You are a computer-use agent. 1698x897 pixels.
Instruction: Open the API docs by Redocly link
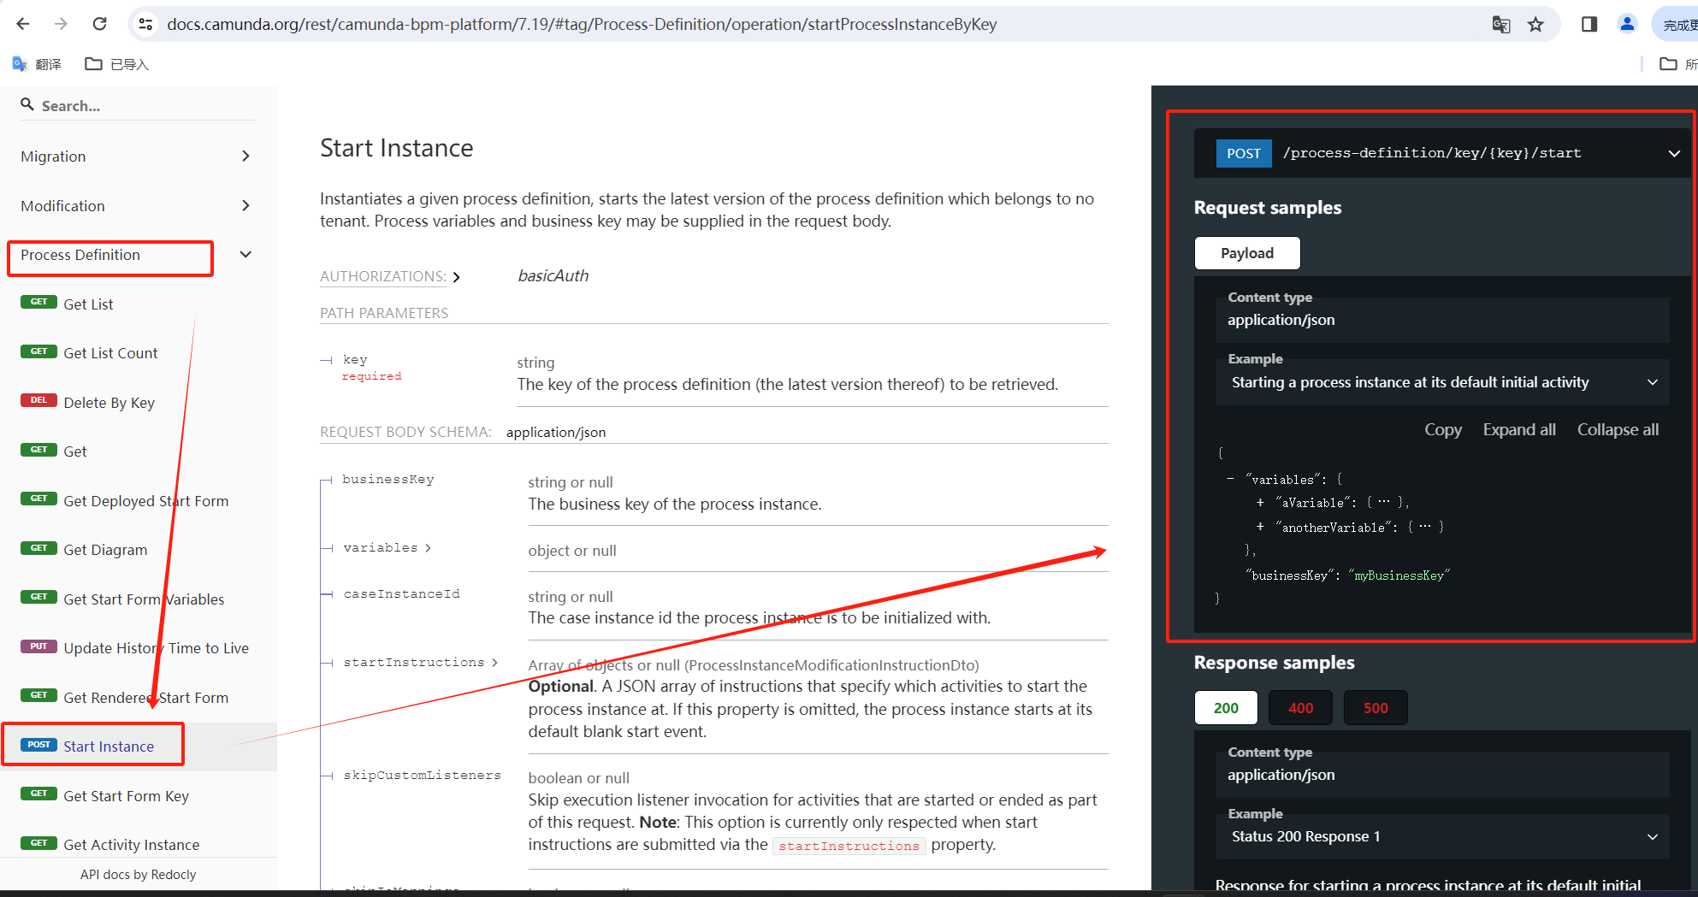(138, 874)
